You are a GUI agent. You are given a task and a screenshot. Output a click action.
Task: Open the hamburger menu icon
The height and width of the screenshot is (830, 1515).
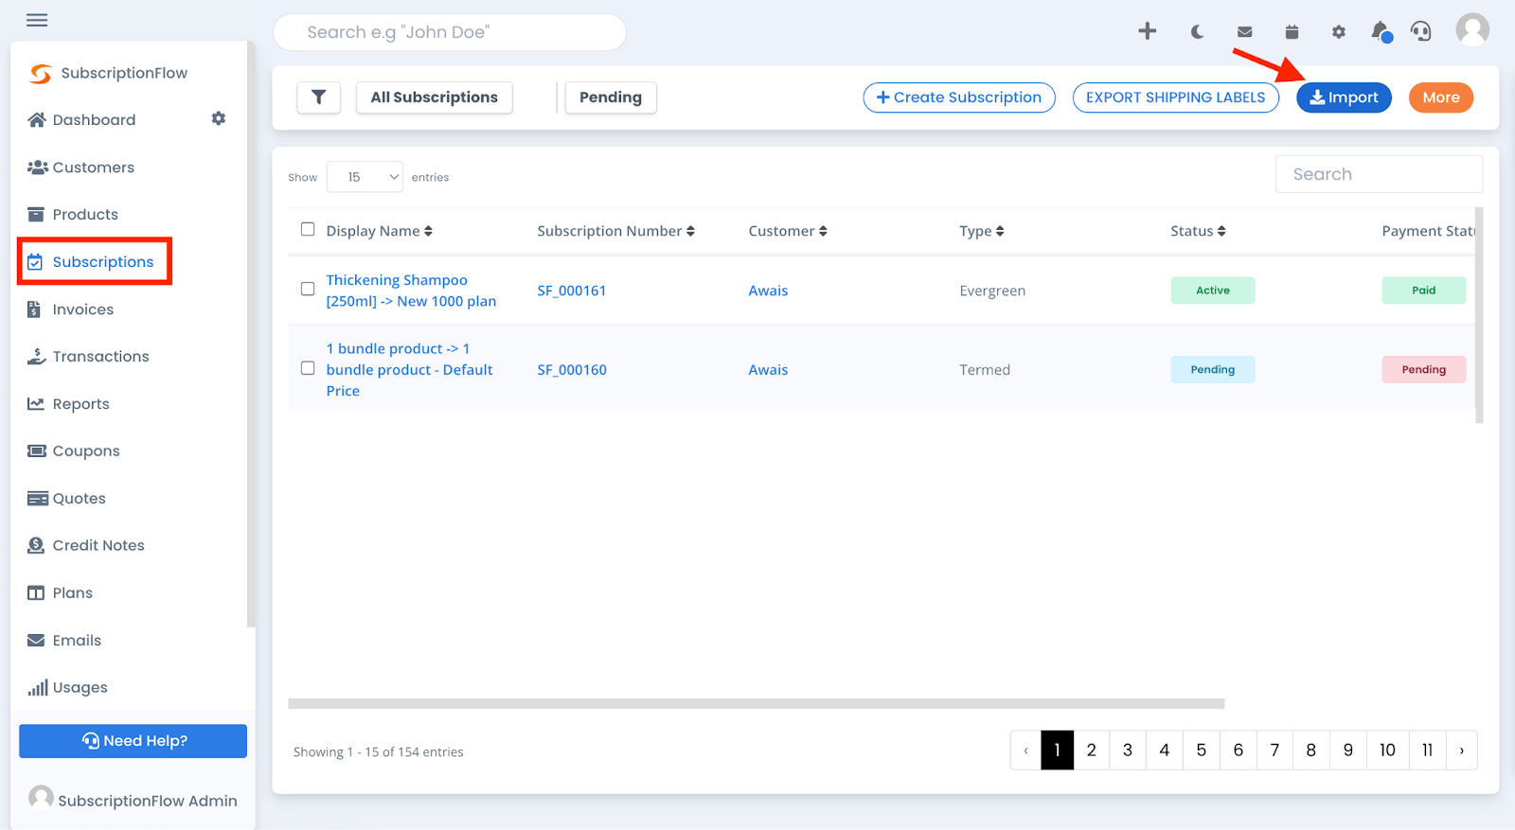[x=37, y=20]
